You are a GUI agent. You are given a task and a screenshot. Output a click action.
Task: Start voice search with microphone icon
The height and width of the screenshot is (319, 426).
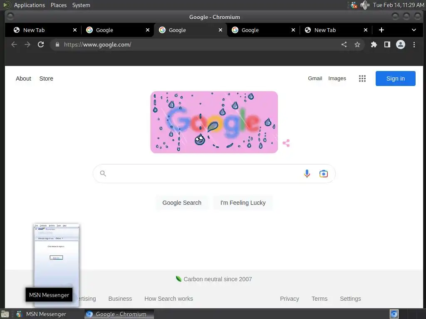pyautogui.click(x=307, y=173)
